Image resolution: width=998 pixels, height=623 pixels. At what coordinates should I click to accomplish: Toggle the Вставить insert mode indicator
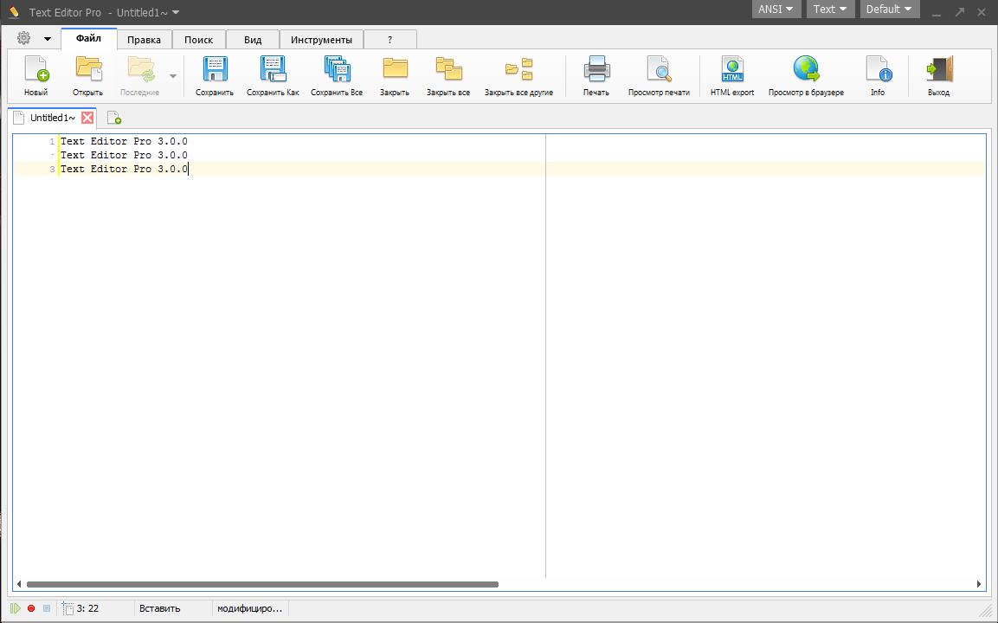[160, 608]
